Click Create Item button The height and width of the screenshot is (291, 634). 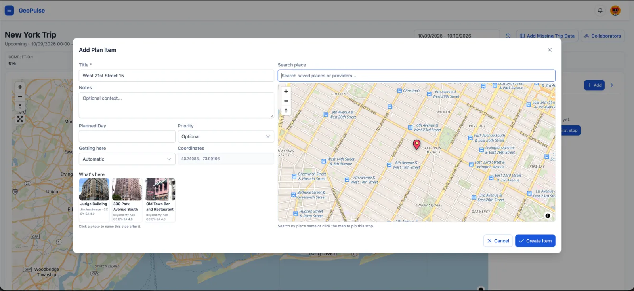point(535,241)
